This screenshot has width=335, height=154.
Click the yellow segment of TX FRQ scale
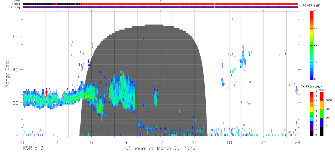(x=311, y=109)
